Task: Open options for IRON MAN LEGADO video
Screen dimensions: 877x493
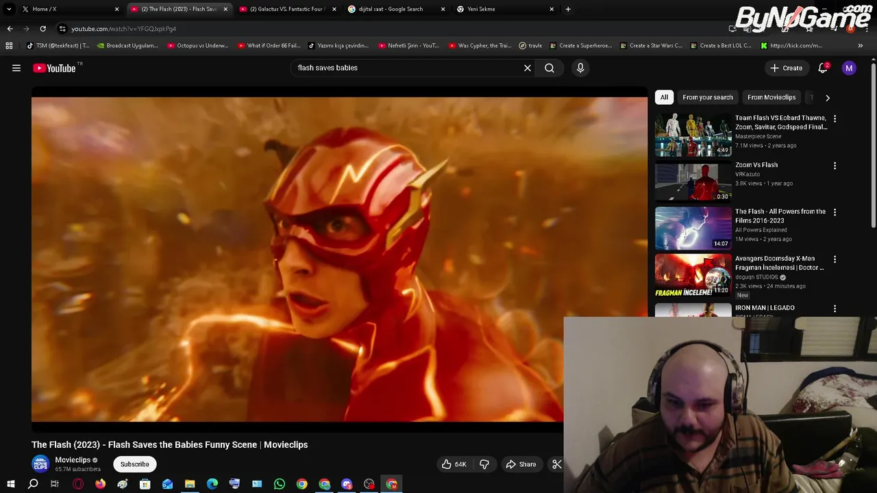Action: pyautogui.click(x=835, y=309)
